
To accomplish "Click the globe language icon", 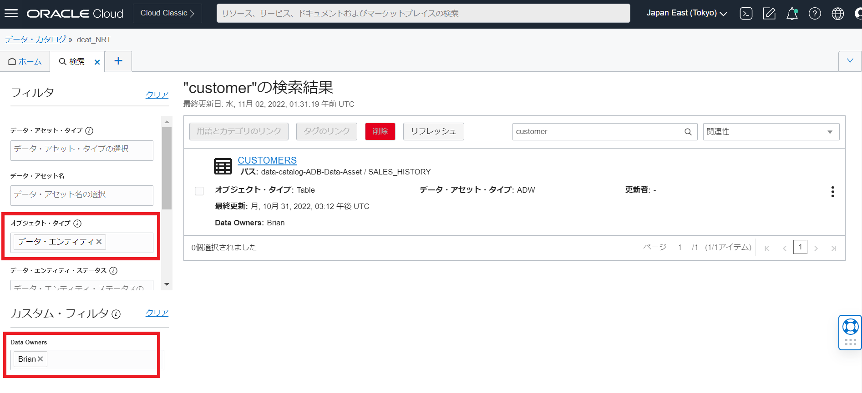I will click(837, 14).
